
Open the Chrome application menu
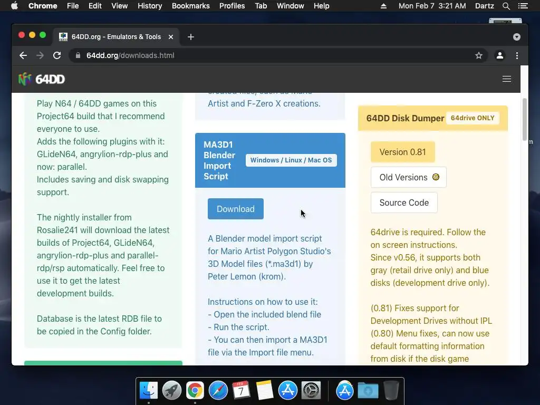[x=43, y=6]
